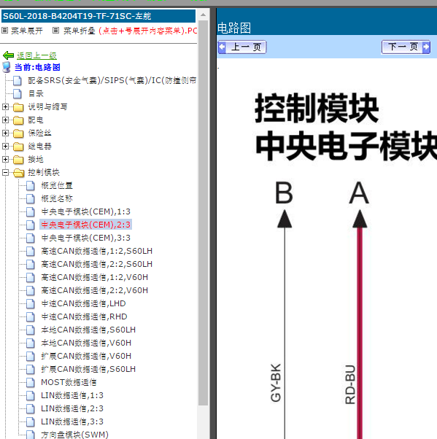The width and height of the screenshot is (437, 439).
Task: Open 高速CAN数据通信,2:2,S60LH item
Action: (96, 264)
